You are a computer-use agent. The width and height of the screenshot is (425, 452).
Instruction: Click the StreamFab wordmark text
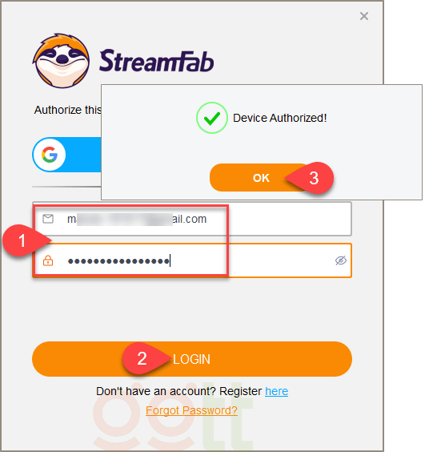(156, 61)
